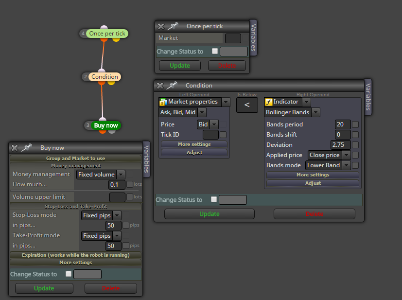Enable Change Status checkbox in Buy now panel
402x300 pixels.
[x=69, y=274]
